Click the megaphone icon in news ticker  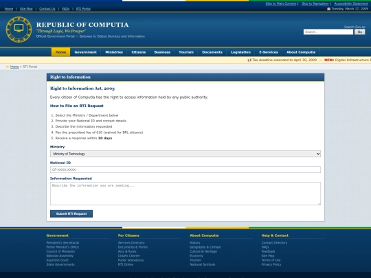[249, 60]
